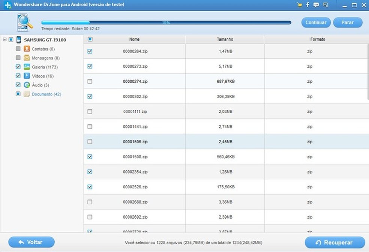
Task: Click the Contatos category icon
Action: 27,49
